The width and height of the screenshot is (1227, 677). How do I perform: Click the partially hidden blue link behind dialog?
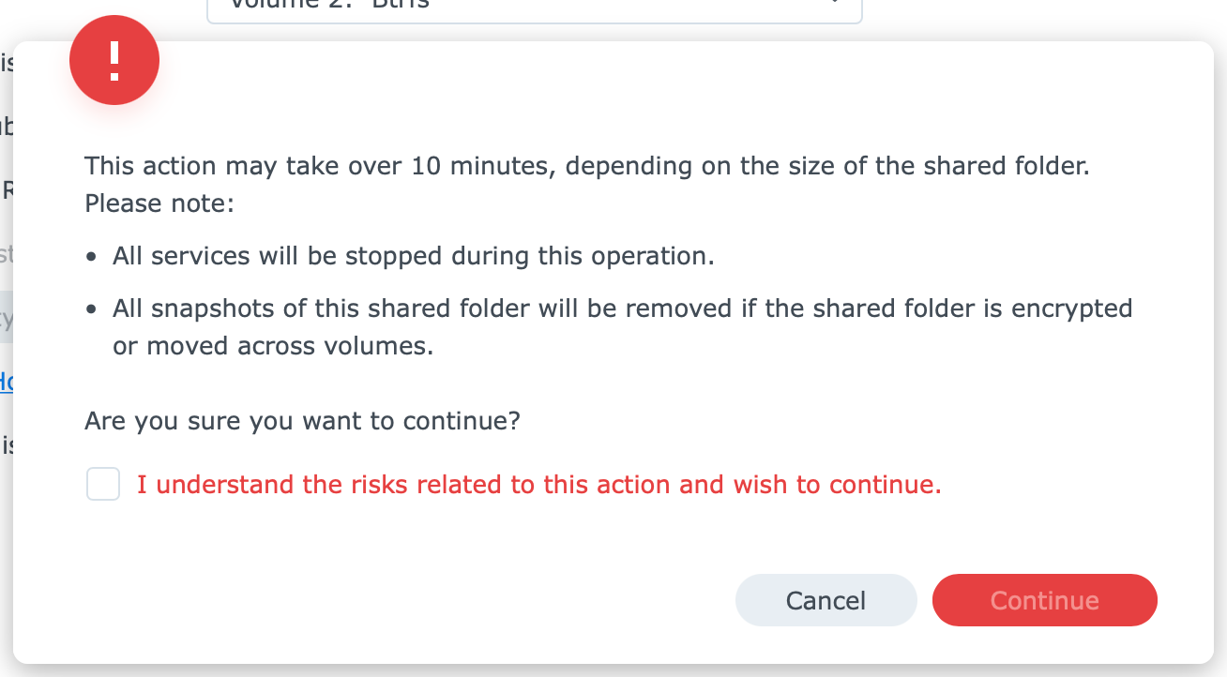[6, 382]
